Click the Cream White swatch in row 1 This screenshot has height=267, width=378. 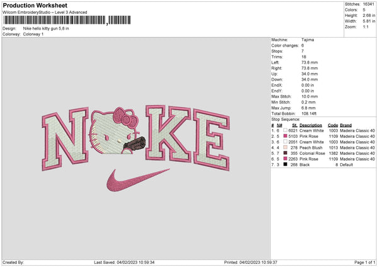pos(285,130)
